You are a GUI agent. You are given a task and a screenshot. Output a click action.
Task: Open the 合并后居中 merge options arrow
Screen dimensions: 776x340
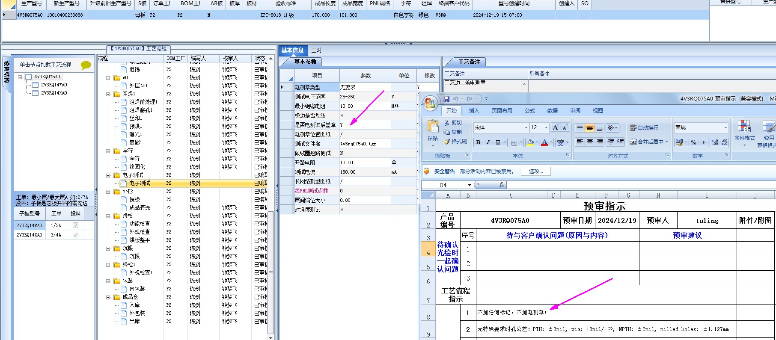[666, 142]
